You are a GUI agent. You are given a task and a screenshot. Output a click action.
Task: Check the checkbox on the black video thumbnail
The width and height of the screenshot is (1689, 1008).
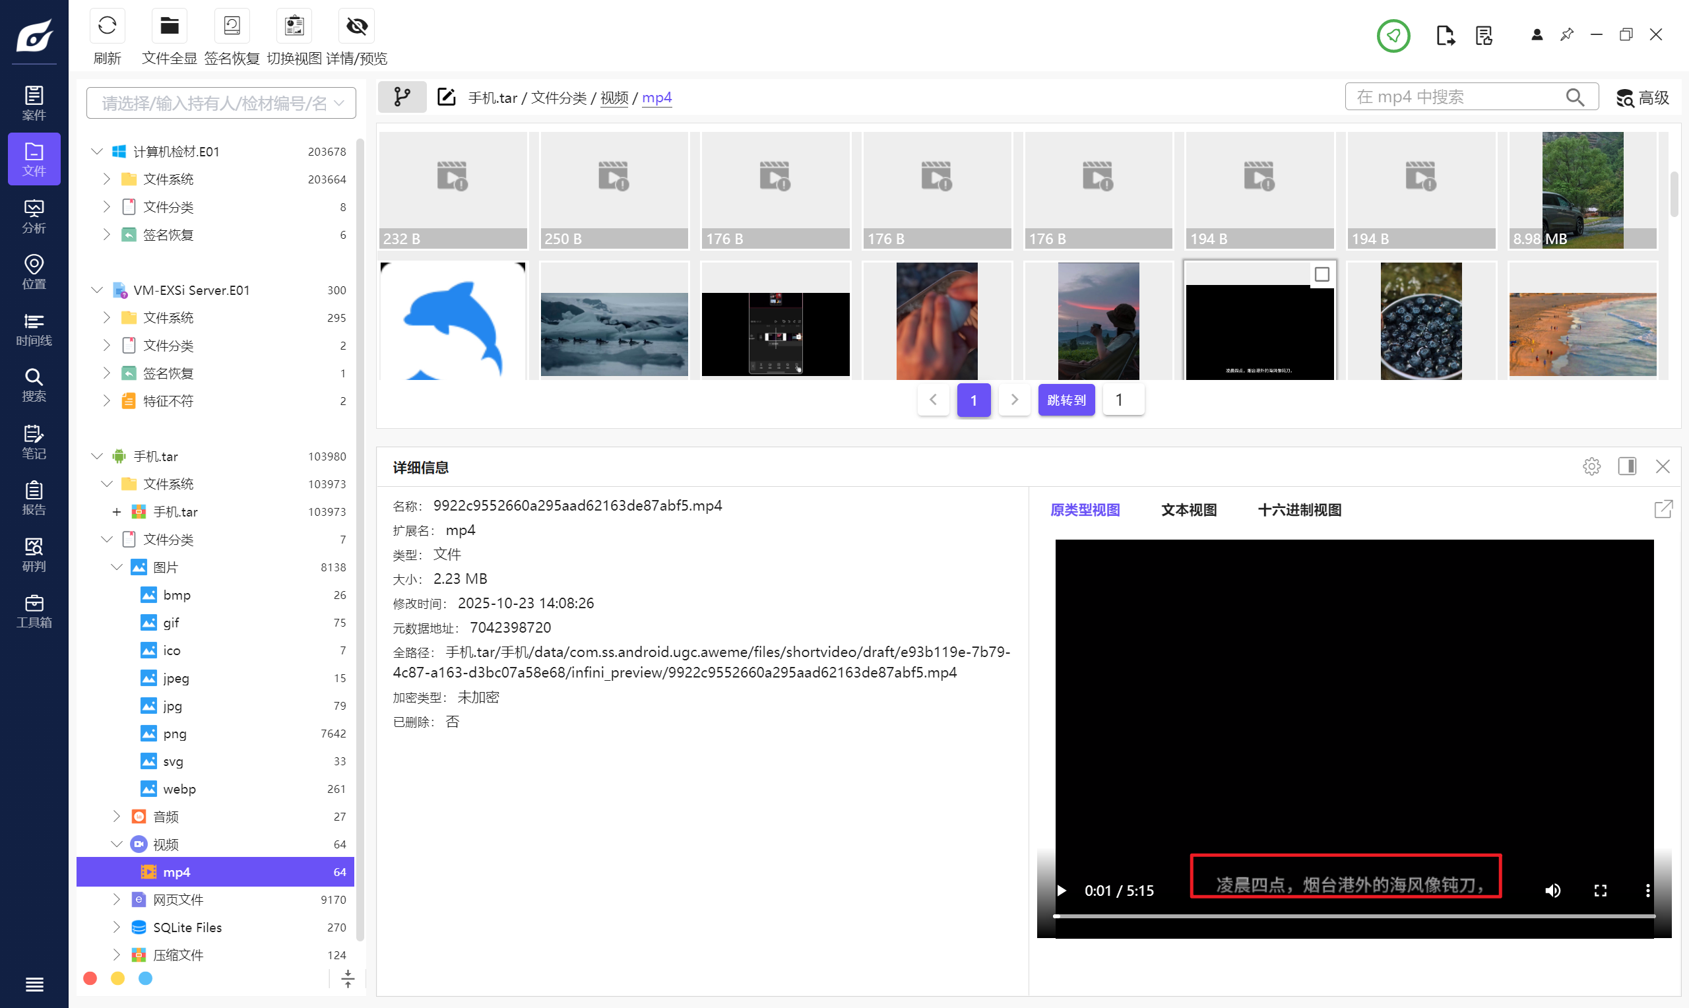tap(1322, 274)
